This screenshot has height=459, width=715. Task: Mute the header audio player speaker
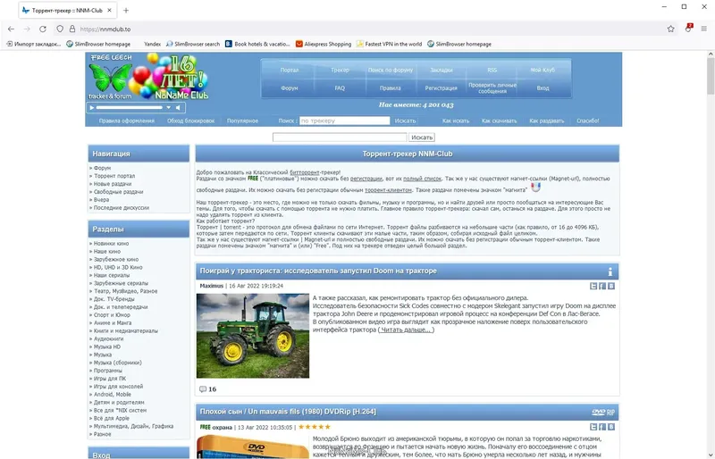pos(178,107)
